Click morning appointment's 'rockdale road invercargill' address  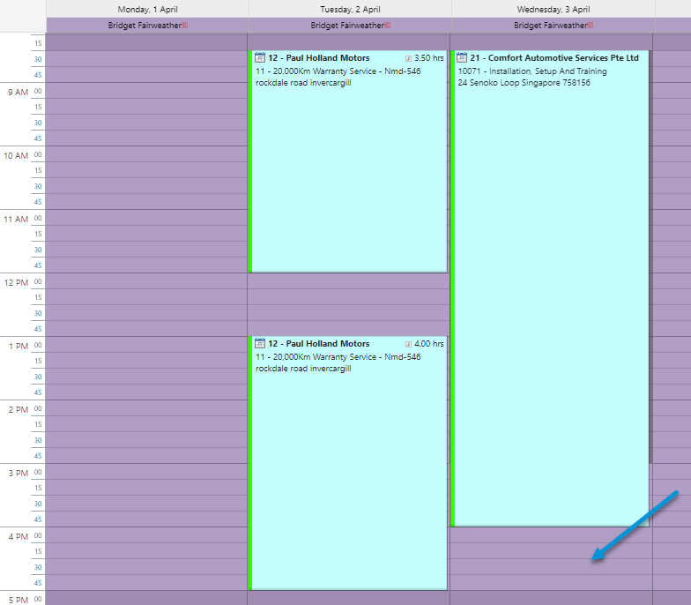(303, 83)
